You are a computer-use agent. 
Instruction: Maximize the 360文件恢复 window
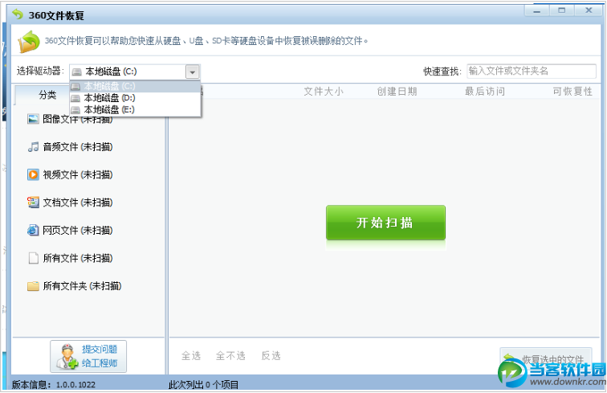pyautogui.click(x=562, y=10)
